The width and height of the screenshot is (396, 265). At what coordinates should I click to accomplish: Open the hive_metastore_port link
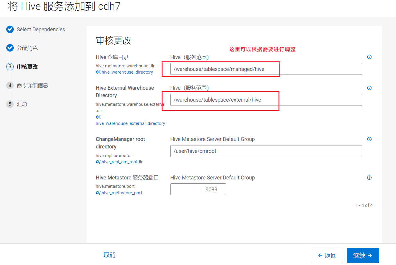[122, 193]
